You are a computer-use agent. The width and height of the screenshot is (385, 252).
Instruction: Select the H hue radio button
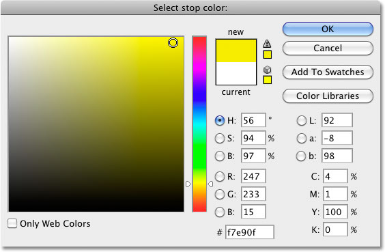coord(220,121)
